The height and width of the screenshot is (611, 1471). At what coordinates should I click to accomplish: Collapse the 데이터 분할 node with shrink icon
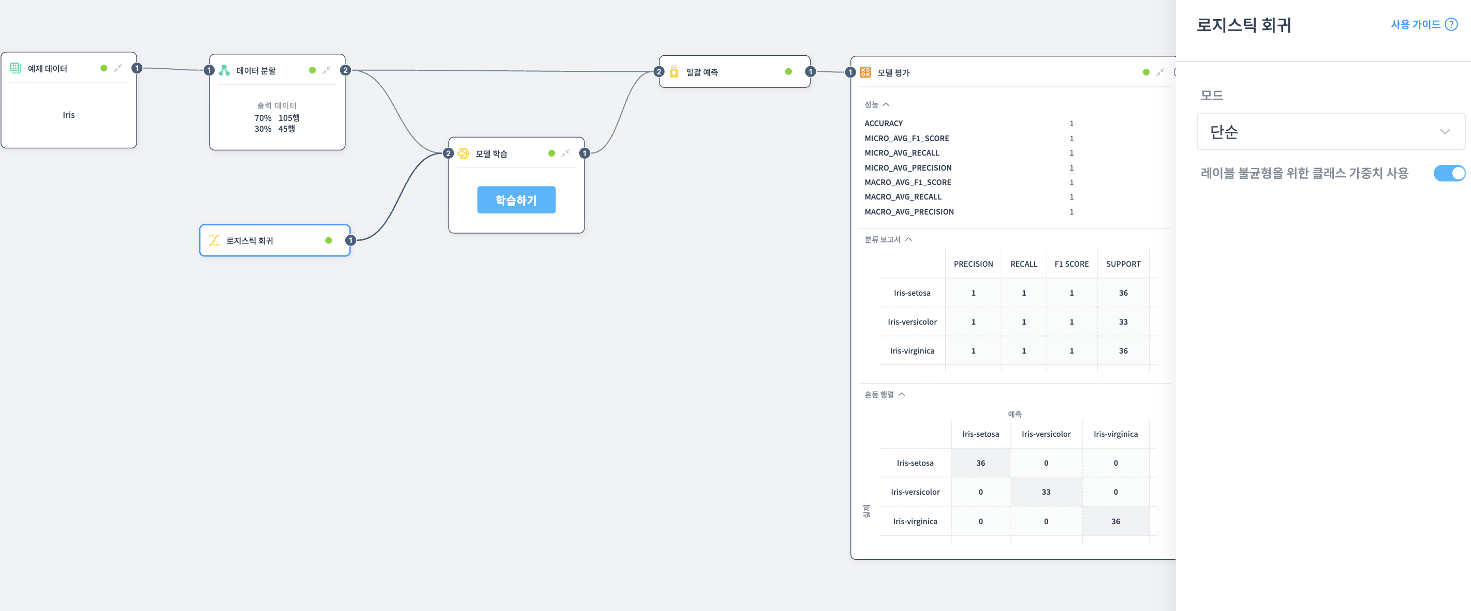327,70
